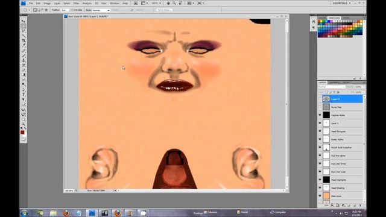The height and width of the screenshot is (217, 386).
Task: Click New selection mode in options bar
Action: (x=35, y=10)
